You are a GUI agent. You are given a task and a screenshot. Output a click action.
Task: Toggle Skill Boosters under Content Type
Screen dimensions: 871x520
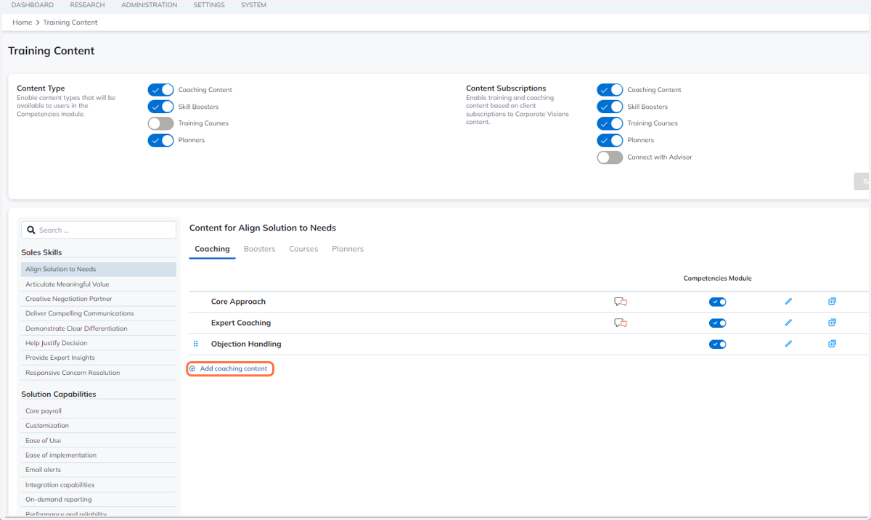(160, 107)
